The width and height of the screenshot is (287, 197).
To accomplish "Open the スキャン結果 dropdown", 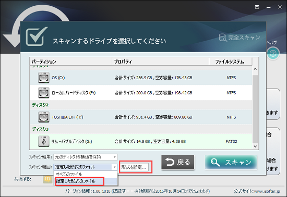I will 86,157.
